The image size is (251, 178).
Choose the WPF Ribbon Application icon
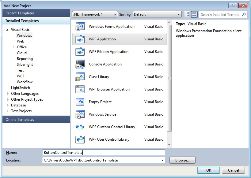80,52
